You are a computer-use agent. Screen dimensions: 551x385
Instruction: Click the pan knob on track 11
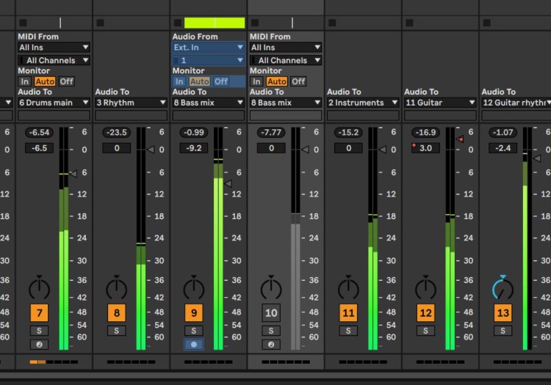click(348, 288)
